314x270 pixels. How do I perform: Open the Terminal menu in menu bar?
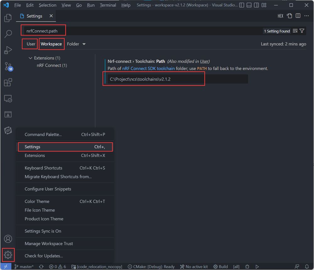pos(108,5)
